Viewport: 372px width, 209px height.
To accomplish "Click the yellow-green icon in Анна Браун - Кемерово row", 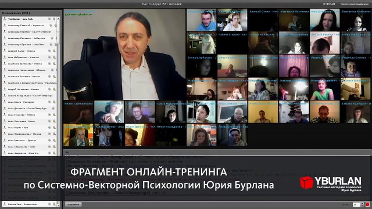I will [x=54, y=102].
